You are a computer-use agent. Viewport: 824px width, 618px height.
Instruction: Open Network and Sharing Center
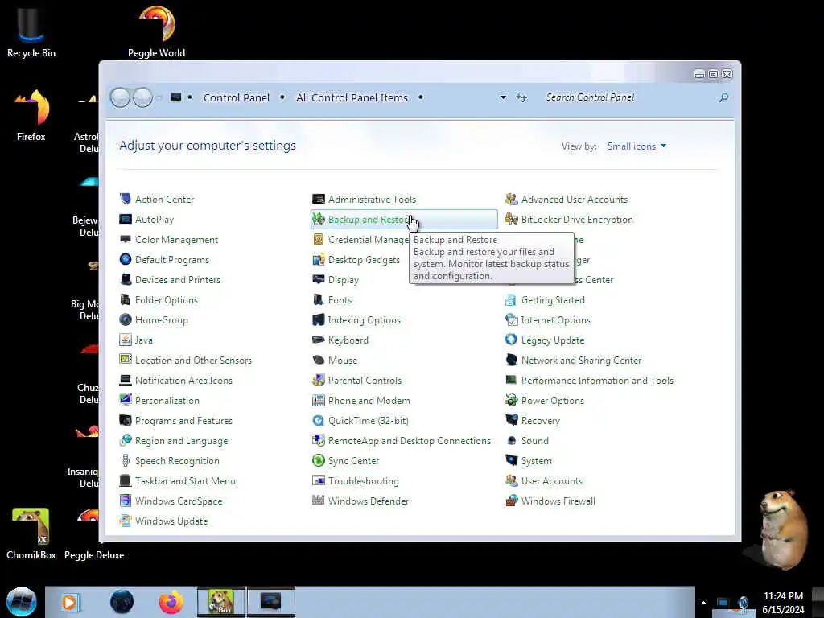click(581, 360)
